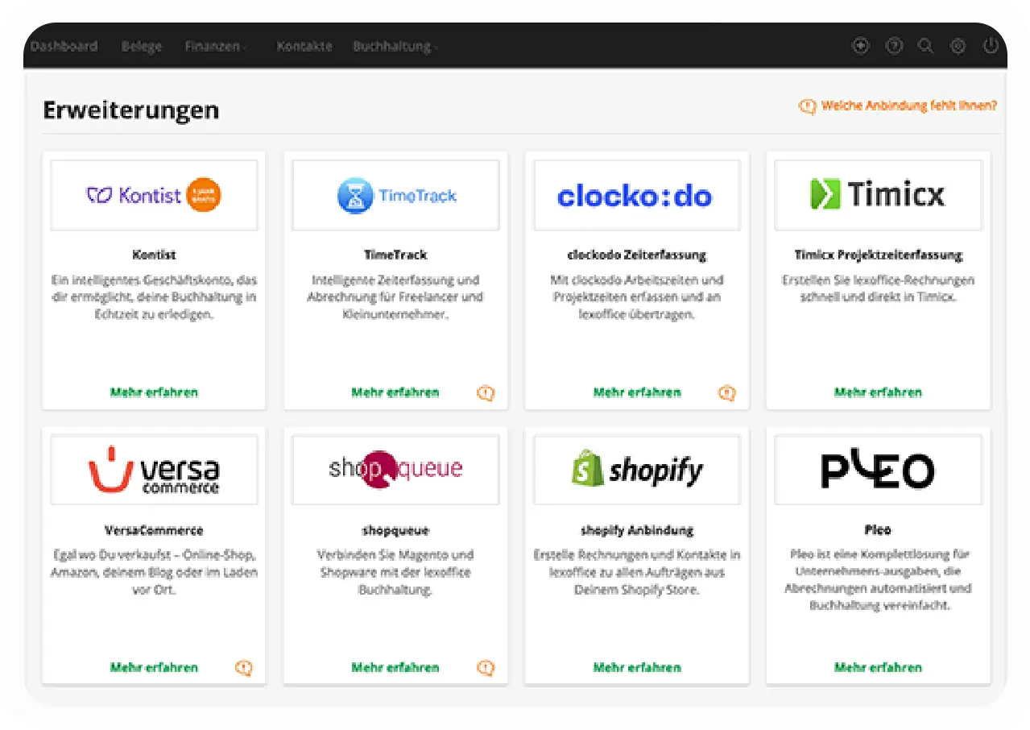Open 'Mehr erfahren' for the shopify Anbindung

tap(636, 667)
